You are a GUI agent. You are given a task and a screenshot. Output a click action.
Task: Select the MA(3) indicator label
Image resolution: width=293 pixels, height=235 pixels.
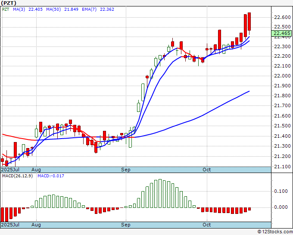(x=19, y=9)
